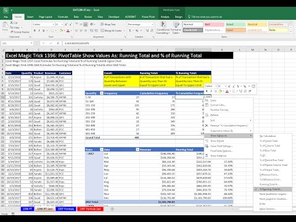Switch to the Insert ribbon tab
The width and height of the screenshot is (296, 222).
click(30, 17)
